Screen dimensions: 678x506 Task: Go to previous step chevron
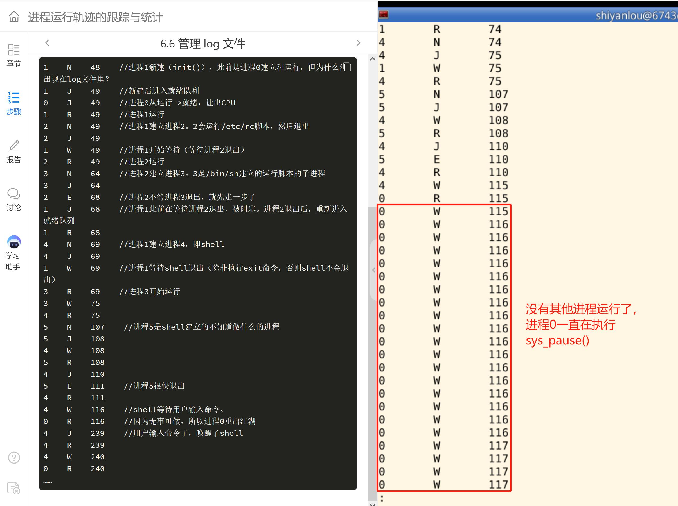click(x=47, y=43)
